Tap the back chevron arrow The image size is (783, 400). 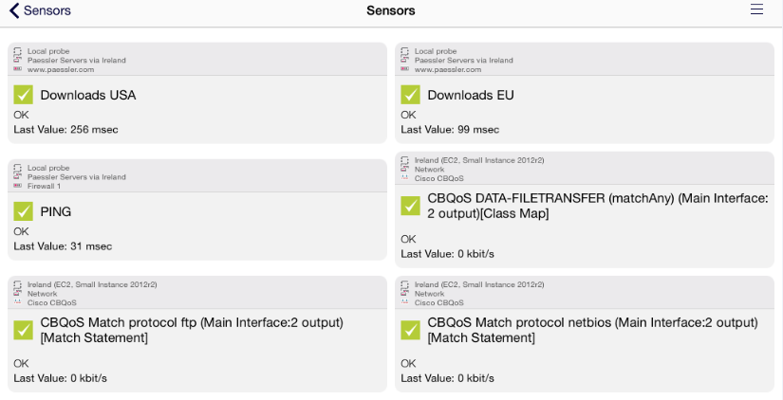[14, 10]
